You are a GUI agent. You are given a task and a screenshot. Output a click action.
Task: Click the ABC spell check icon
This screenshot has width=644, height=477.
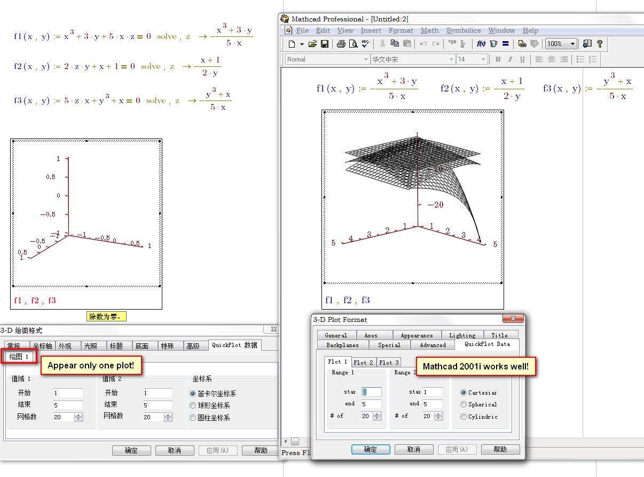point(365,44)
